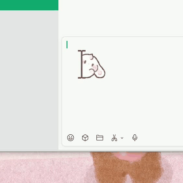The image size is (183, 183).
Task: Click the smiley face toolbar button
Action: 70,138
